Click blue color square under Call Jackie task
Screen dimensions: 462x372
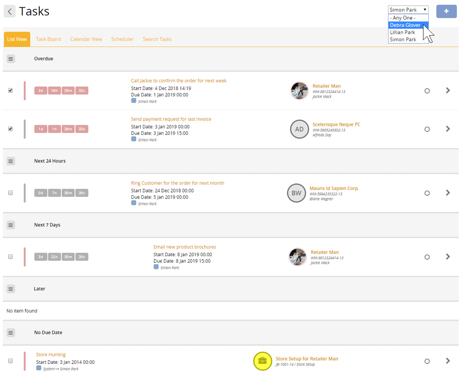tap(133, 101)
